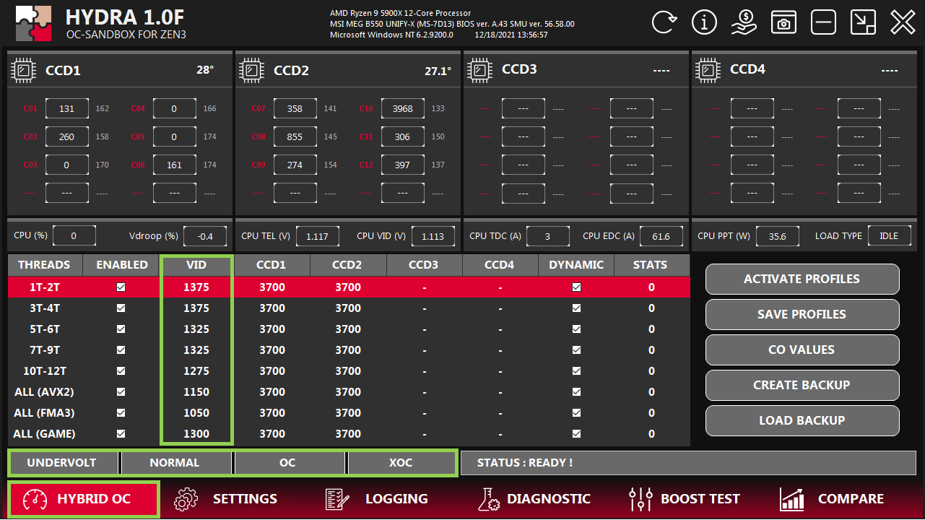Click the donate hand-with-coin icon
Viewport: 925px width, 520px height.
(x=744, y=22)
